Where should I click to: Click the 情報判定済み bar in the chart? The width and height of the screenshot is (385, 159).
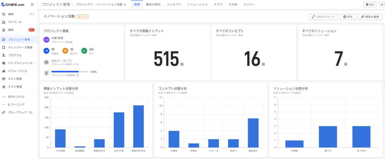[138, 126]
